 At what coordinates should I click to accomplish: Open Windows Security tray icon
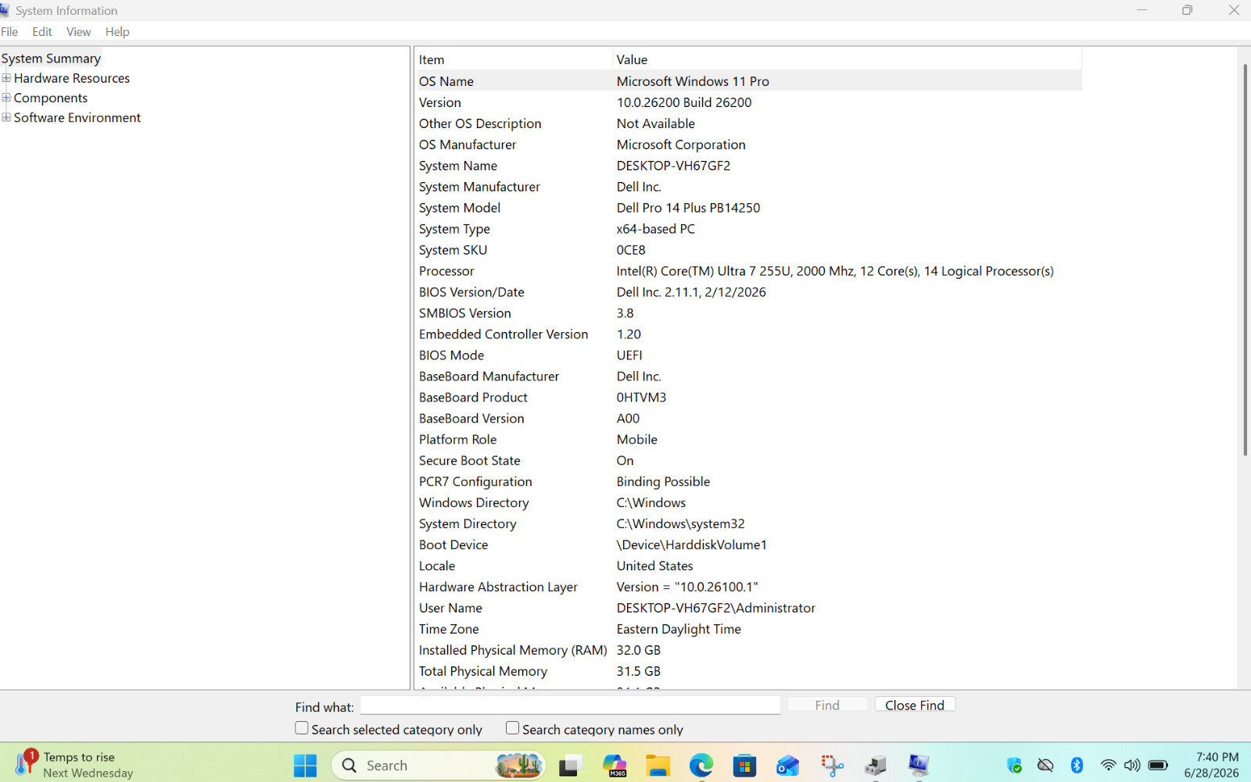[1014, 766]
